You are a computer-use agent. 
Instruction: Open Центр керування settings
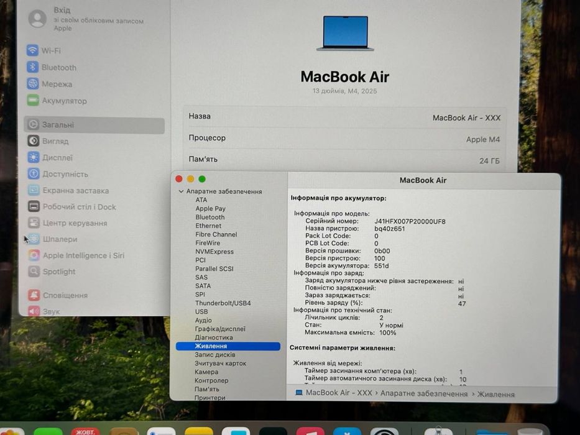coord(68,223)
